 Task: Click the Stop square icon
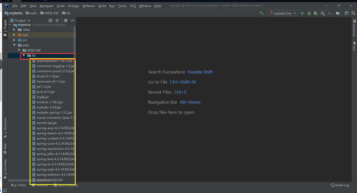pos(329,13)
